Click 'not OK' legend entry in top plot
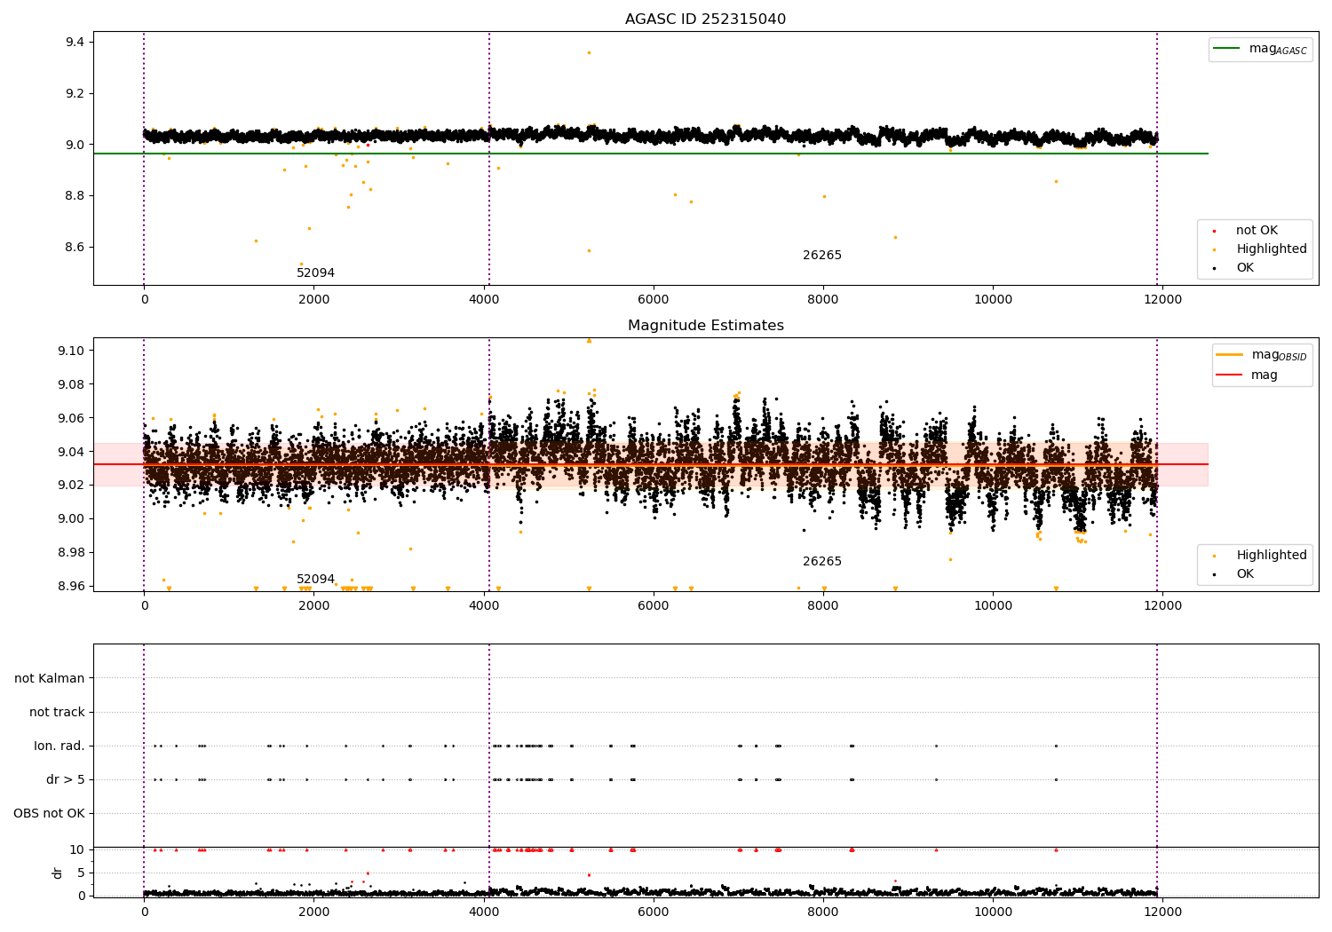1332x932 pixels. (x=1257, y=231)
